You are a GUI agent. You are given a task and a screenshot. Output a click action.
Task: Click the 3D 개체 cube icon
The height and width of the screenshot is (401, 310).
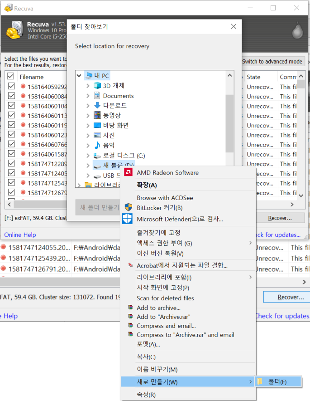tap(97, 85)
